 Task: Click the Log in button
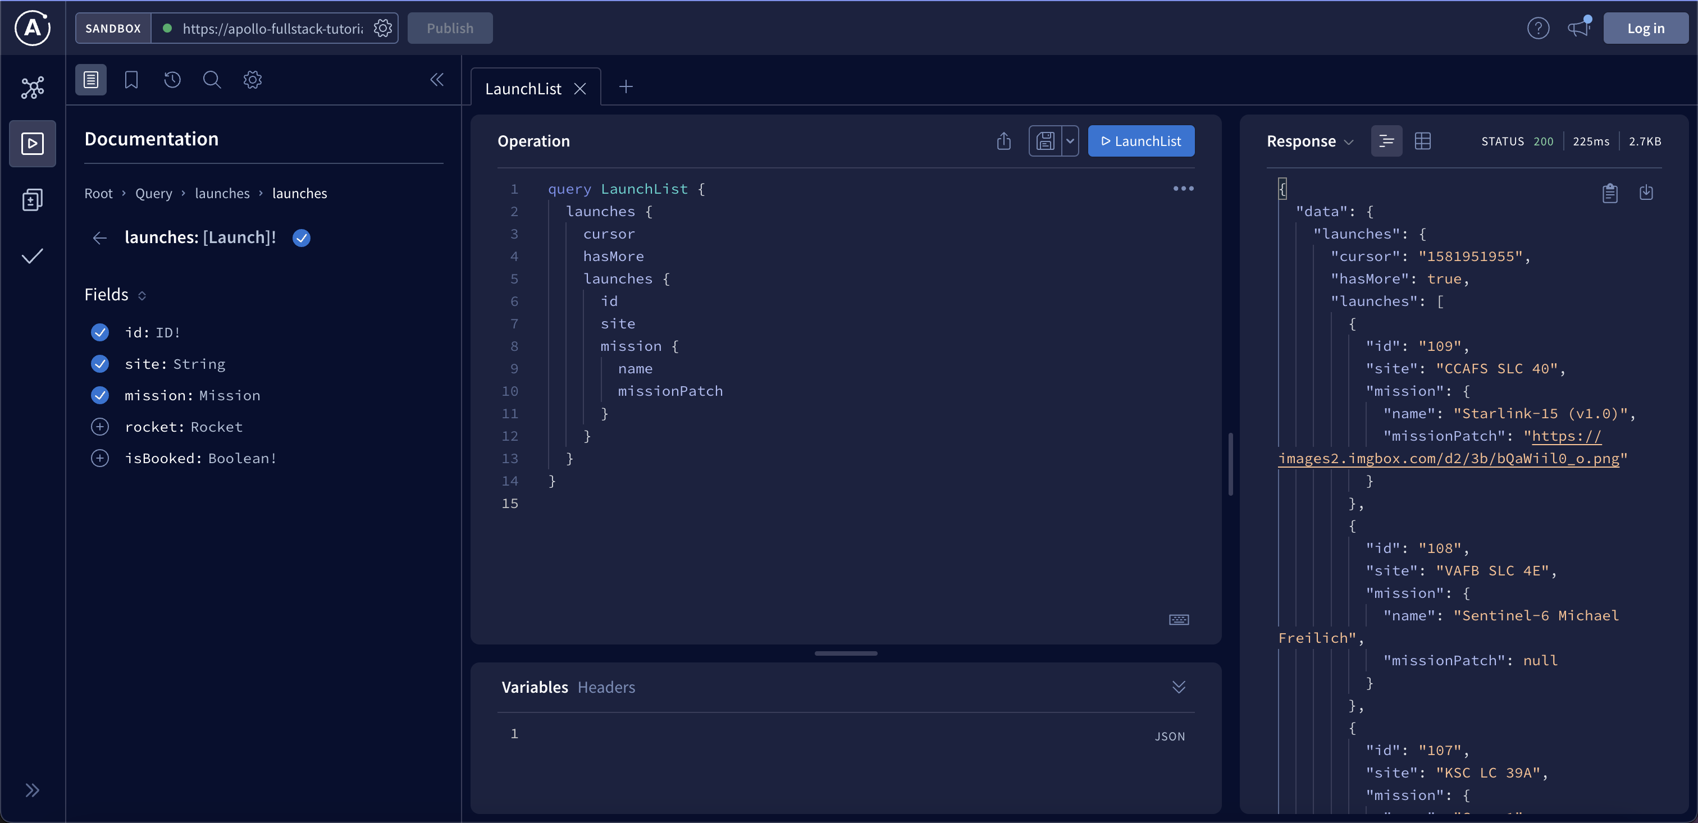[1645, 28]
